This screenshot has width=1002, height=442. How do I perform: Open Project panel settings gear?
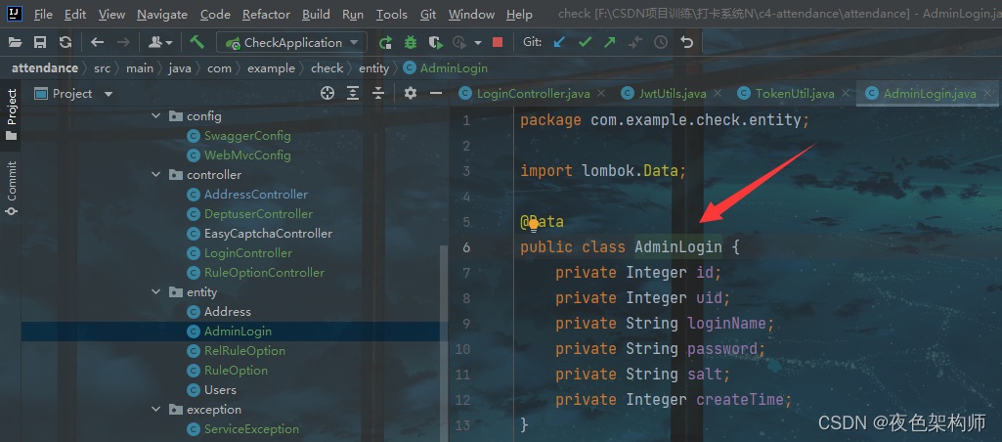[x=411, y=93]
